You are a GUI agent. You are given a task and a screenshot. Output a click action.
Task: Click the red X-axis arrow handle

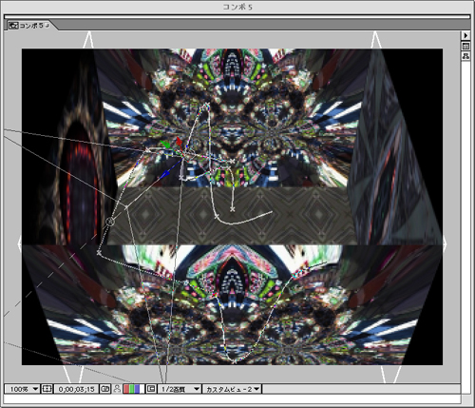[x=180, y=141]
